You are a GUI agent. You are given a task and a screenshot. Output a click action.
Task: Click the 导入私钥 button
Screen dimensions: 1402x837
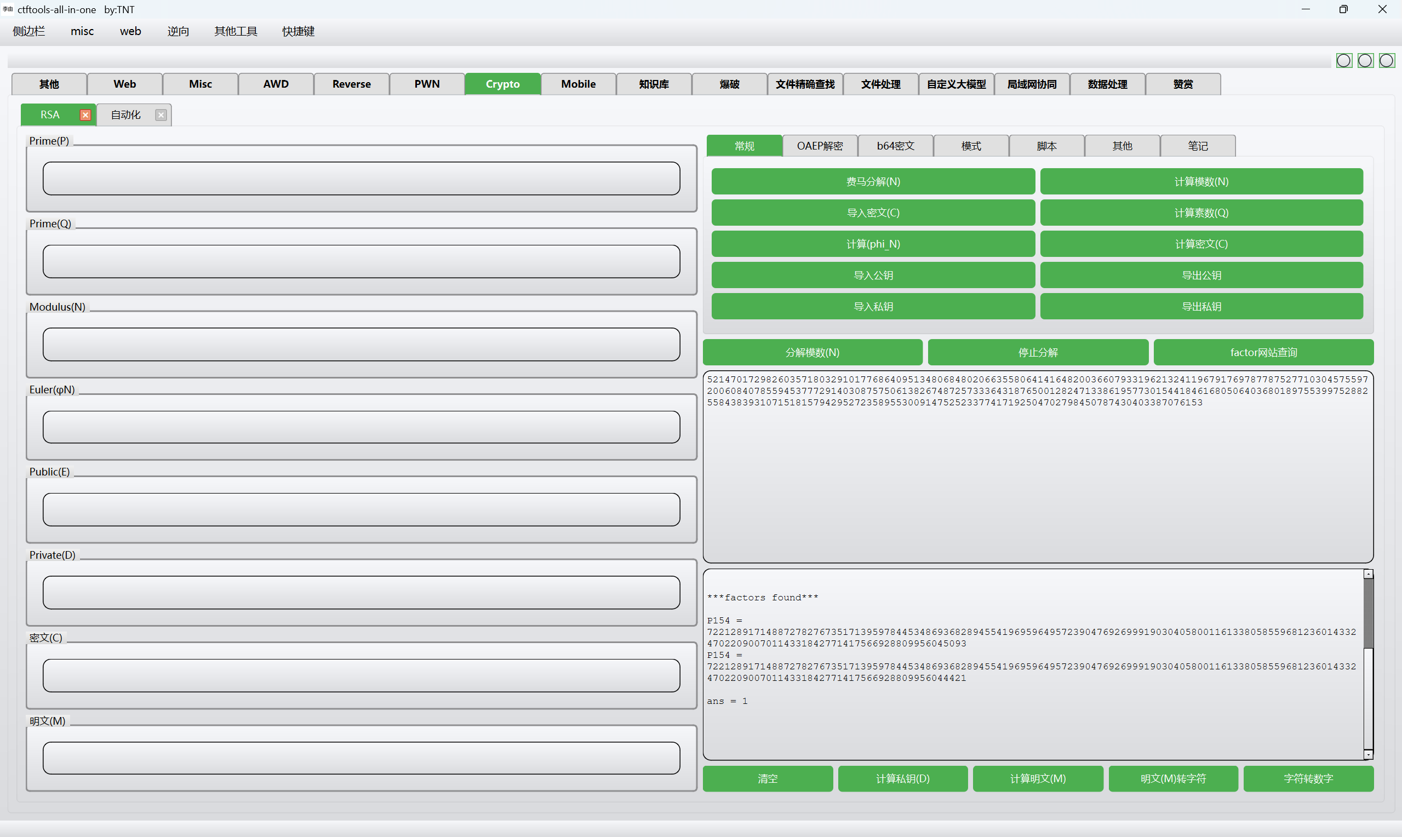873,306
